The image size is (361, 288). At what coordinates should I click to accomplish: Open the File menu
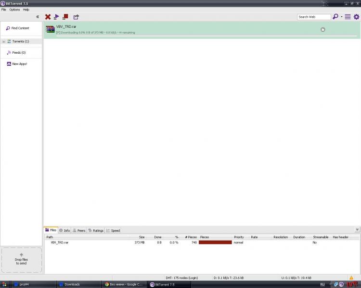pos(4,10)
